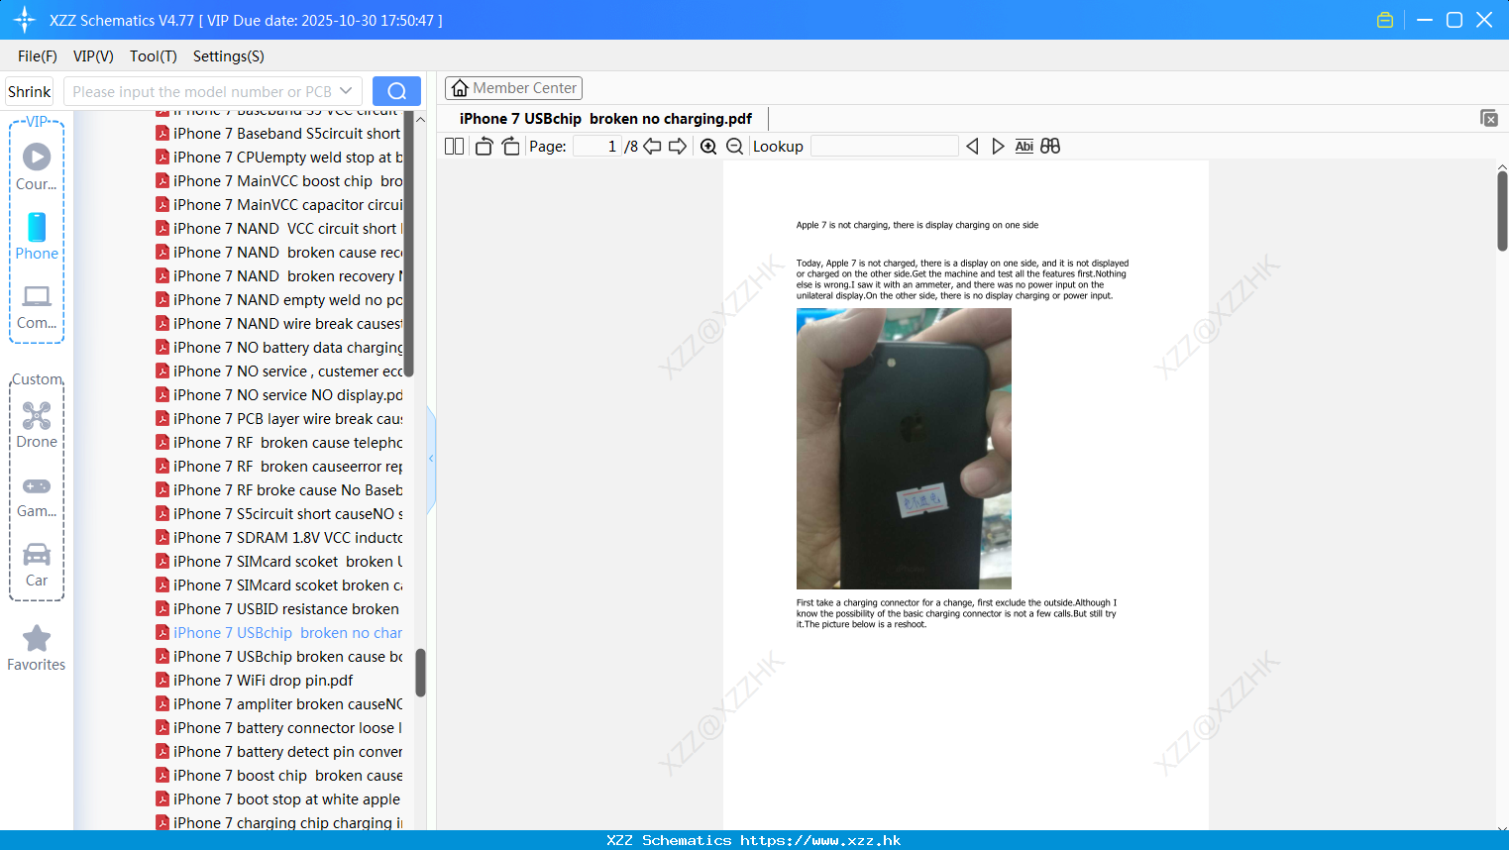1509x850 pixels.
Task: Find next lookup result triangle
Action: [998, 146]
